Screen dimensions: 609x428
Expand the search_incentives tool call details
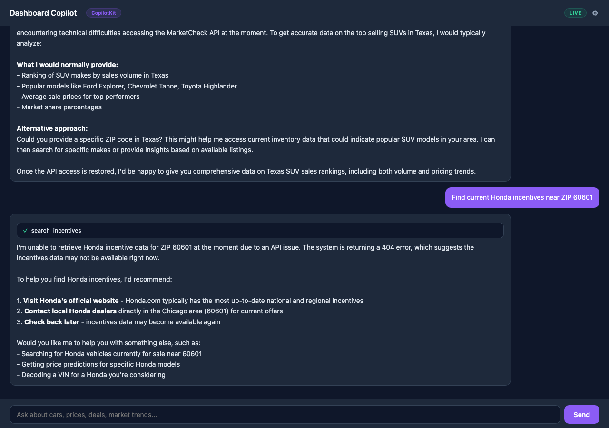(x=260, y=230)
